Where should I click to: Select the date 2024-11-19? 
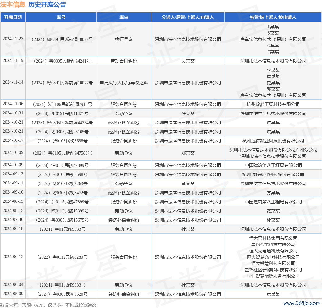pos(13,61)
